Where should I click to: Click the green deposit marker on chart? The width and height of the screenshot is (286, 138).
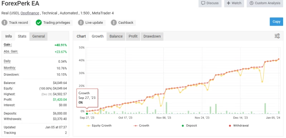pos(87,114)
